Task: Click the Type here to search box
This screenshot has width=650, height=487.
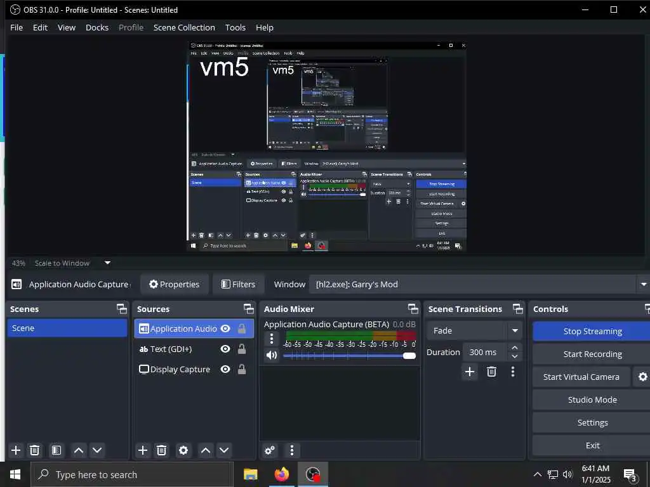Action: (x=132, y=474)
